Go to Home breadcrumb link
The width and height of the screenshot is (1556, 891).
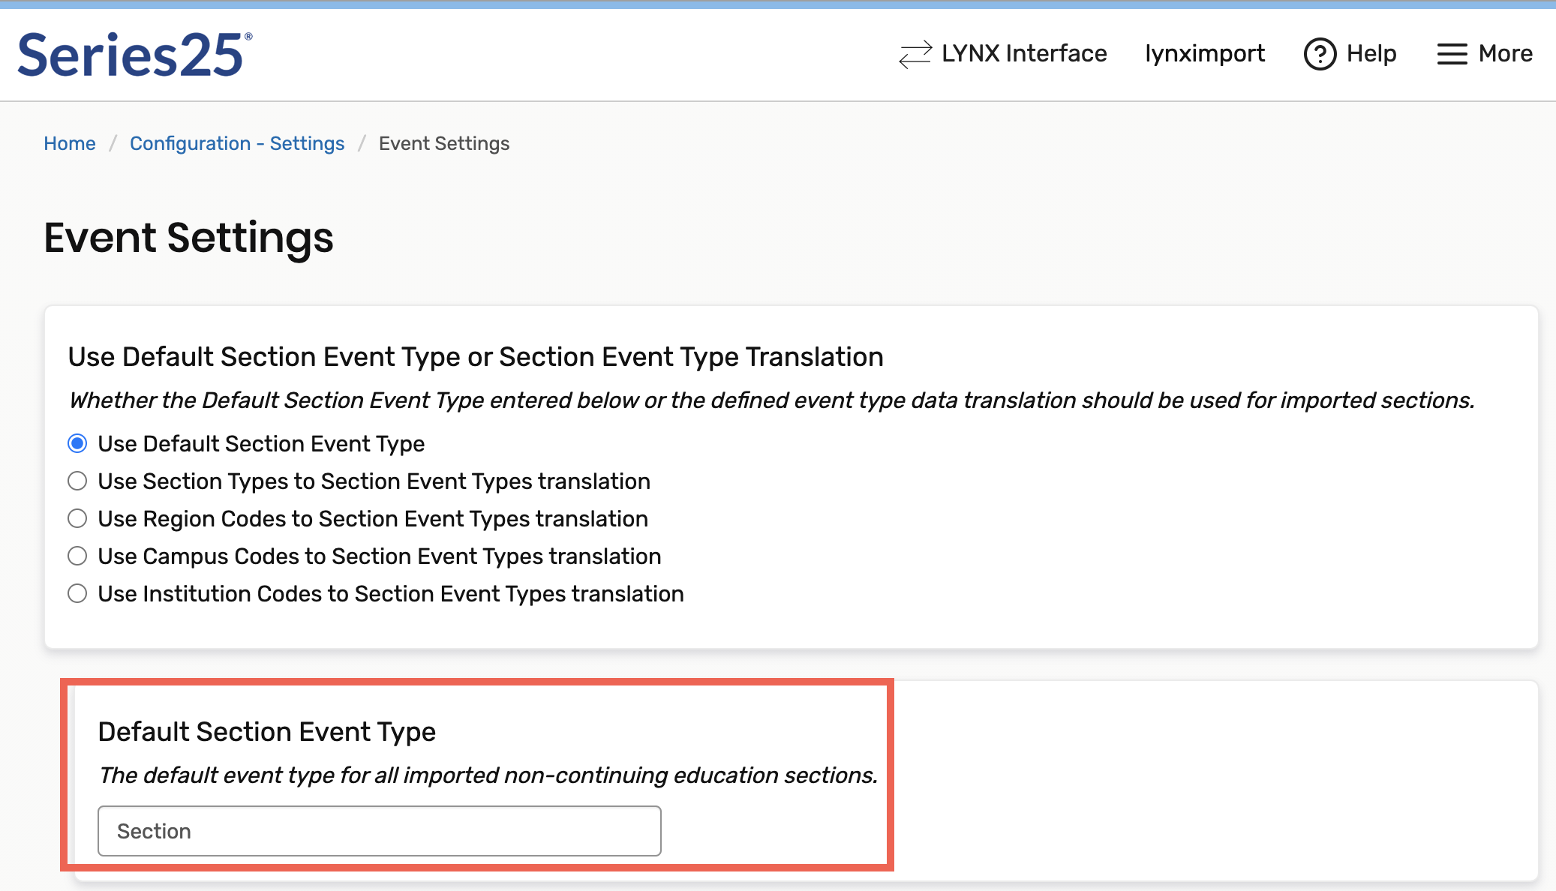pos(70,143)
